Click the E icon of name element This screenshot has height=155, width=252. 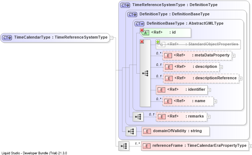point(168,101)
